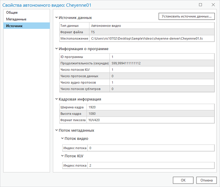
Task: Collapse the Поток KLV subsection
Action: pos(62,156)
